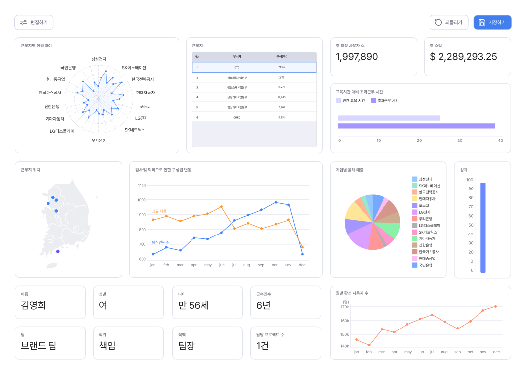Click the 포스코 legend color swatch
The image size is (526, 376).
point(415,205)
